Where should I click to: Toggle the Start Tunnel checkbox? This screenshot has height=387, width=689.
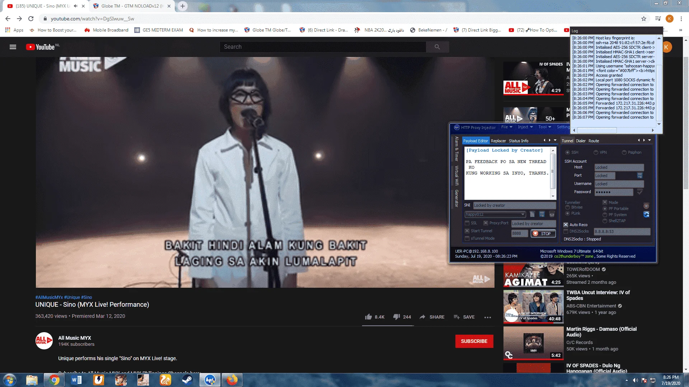pyautogui.click(x=467, y=231)
